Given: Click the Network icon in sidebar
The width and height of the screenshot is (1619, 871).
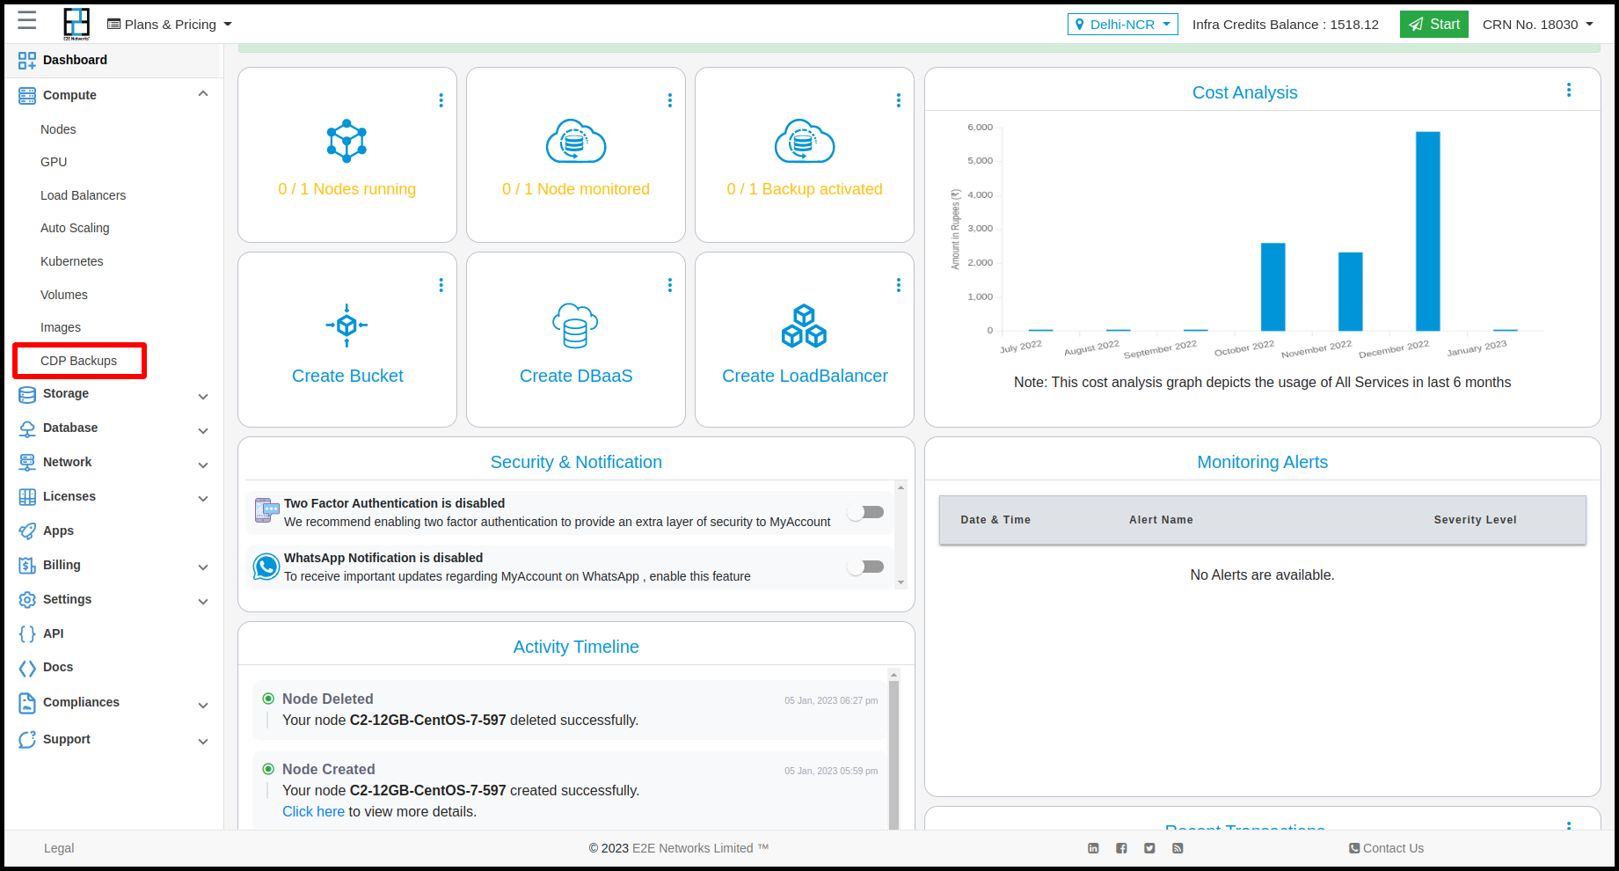Looking at the screenshot, I should click(x=27, y=463).
